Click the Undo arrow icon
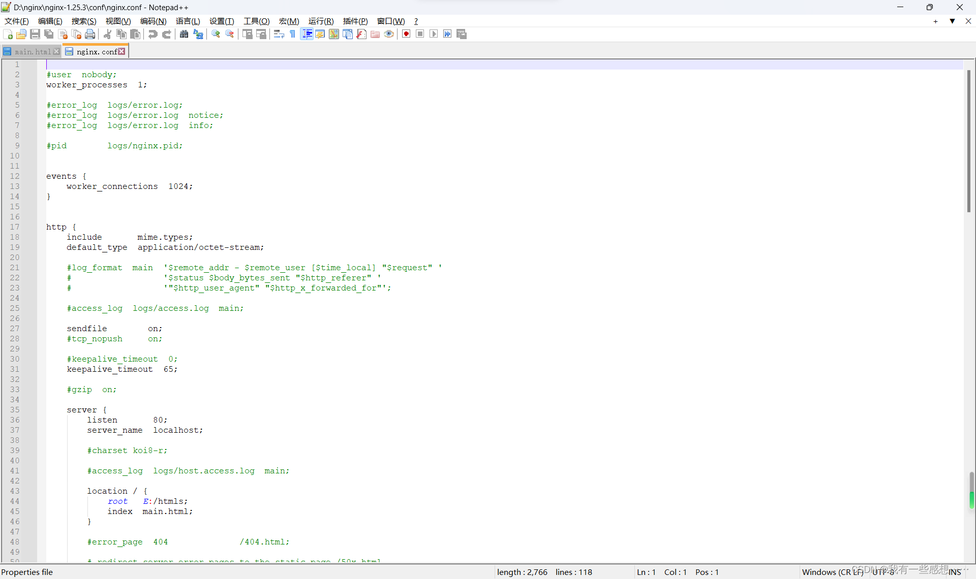Viewport: 976px width, 579px height. tap(153, 34)
